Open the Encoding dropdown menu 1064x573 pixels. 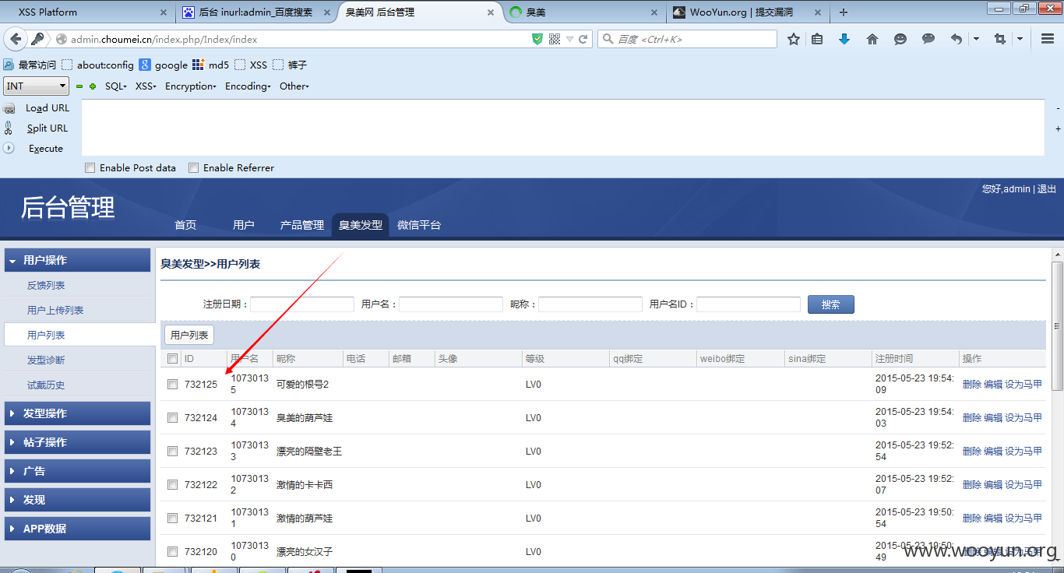[x=248, y=86]
